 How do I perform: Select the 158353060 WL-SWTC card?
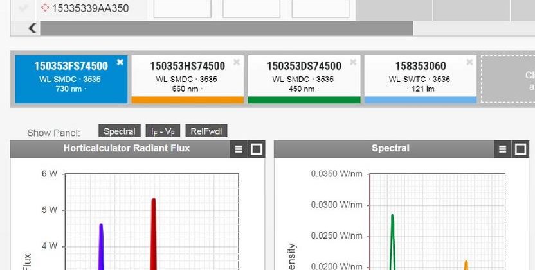(x=420, y=77)
